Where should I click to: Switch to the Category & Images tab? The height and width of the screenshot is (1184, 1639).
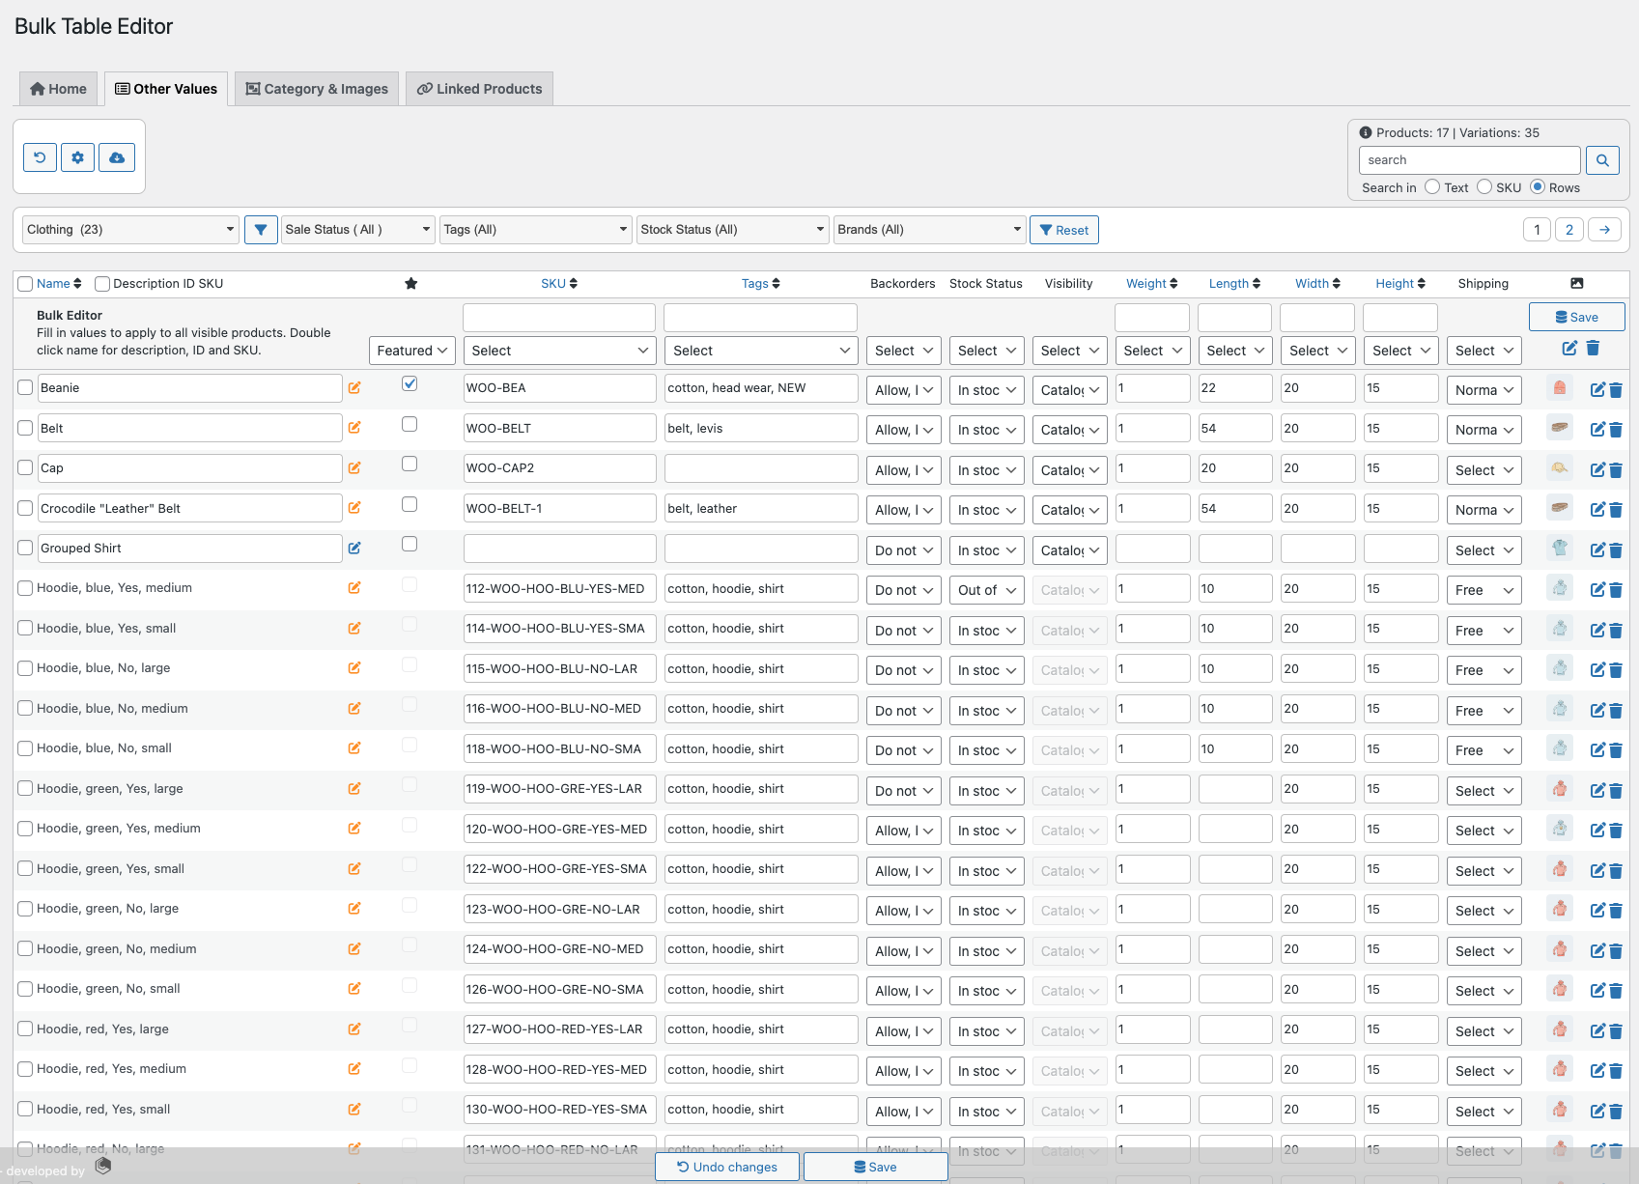(x=316, y=88)
